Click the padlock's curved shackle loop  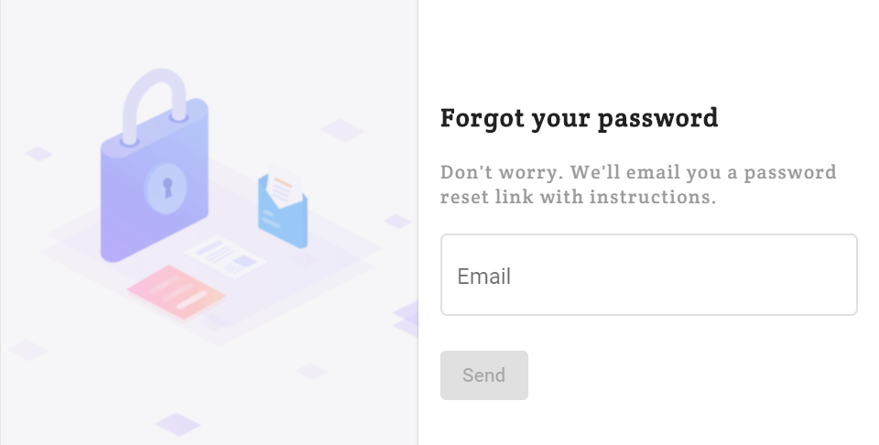point(155,105)
